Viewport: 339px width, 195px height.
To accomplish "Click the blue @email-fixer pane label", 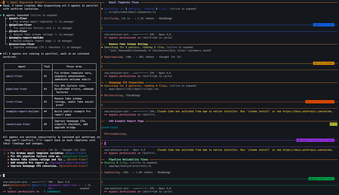I will click(324, 25).
